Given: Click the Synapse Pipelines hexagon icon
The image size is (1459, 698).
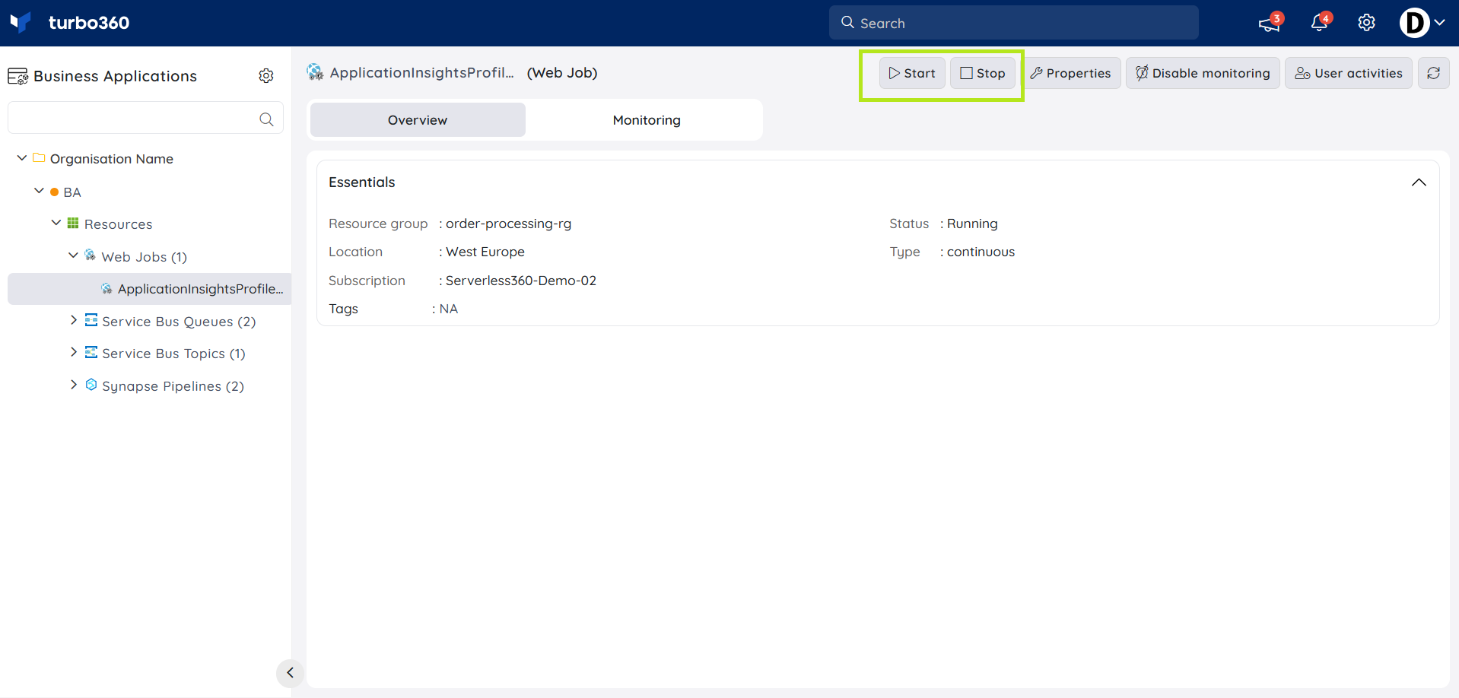Looking at the screenshot, I should [91, 385].
